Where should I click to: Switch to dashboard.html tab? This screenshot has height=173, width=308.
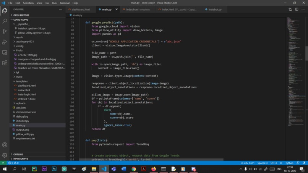tap(81, 10)
